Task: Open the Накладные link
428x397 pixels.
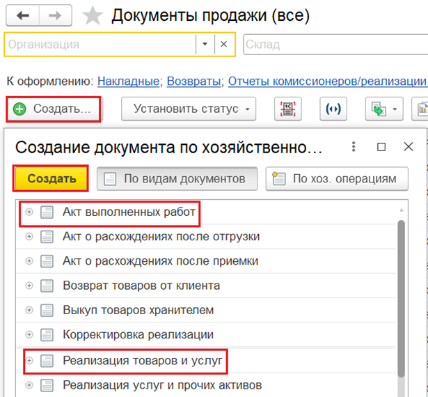Action: click(128, 81)
